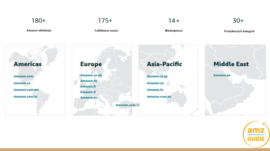Select the Asia-Pacific region heading

click(165, 64)
